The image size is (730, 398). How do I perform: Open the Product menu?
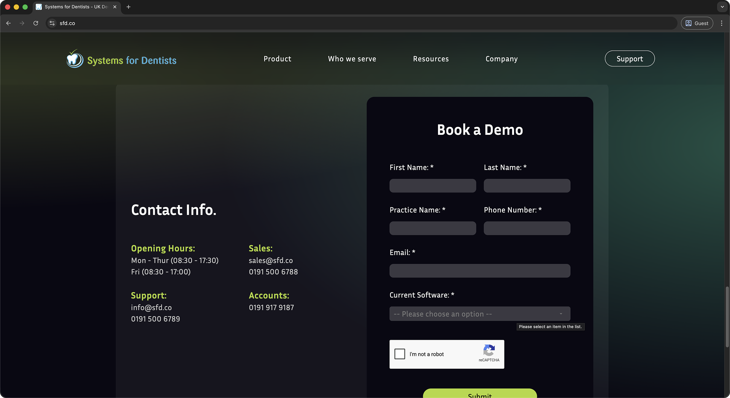278,59
